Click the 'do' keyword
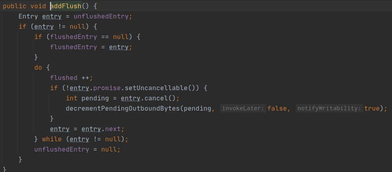 click(x=38, y=67)
